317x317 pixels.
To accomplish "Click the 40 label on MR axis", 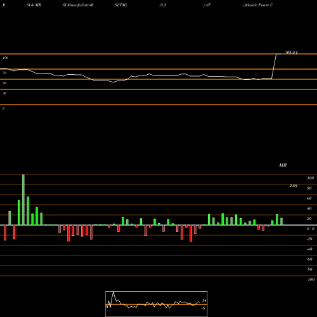I will tap(309, 209).
